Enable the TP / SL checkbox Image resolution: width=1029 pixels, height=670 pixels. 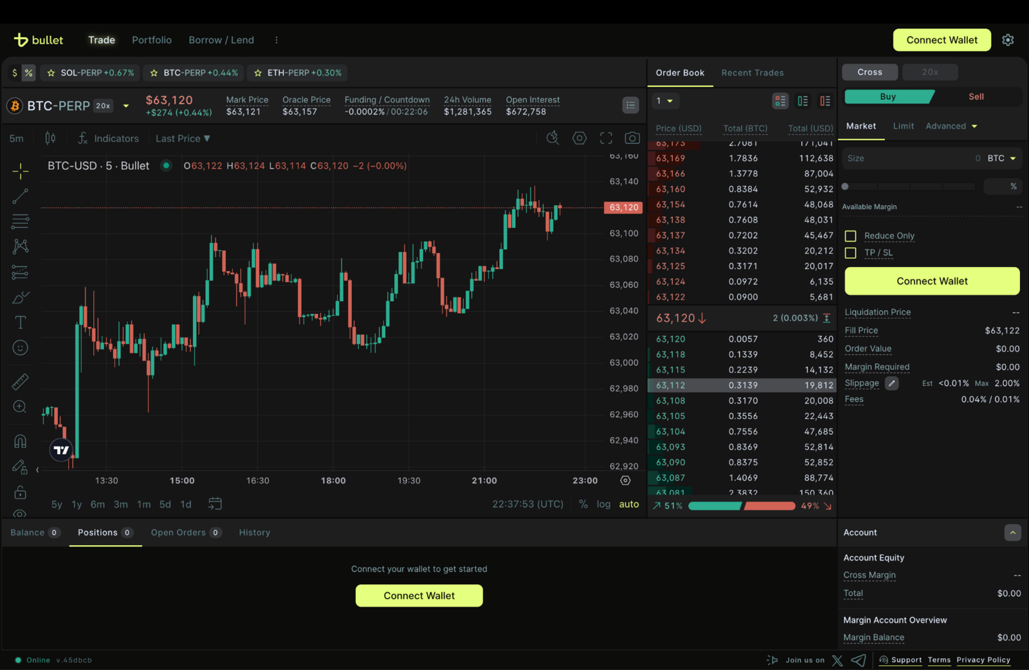(850, 253)
